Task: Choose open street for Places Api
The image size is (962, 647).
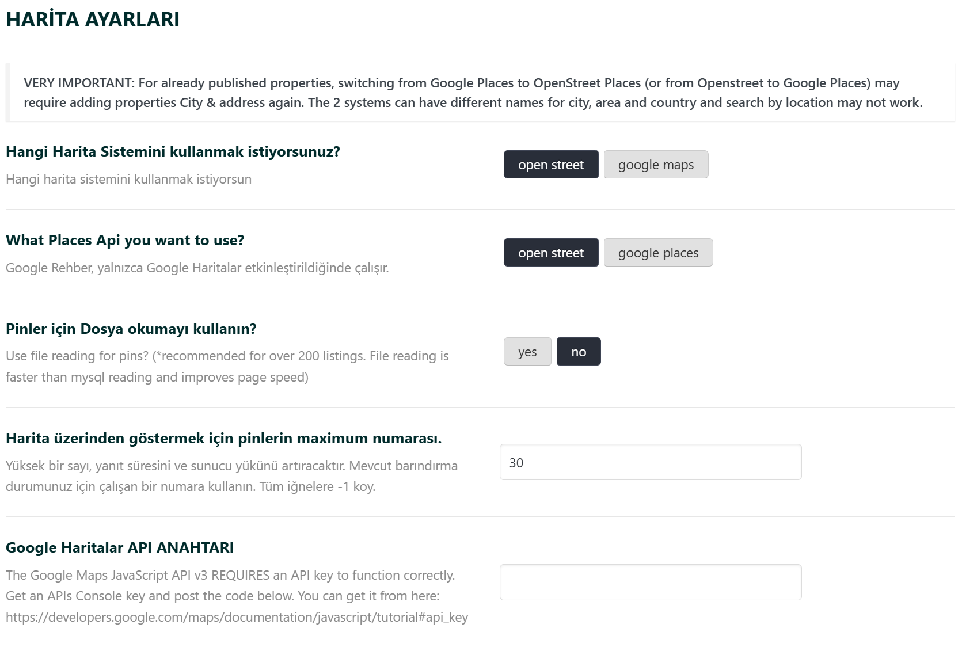Action: [551, 253]
